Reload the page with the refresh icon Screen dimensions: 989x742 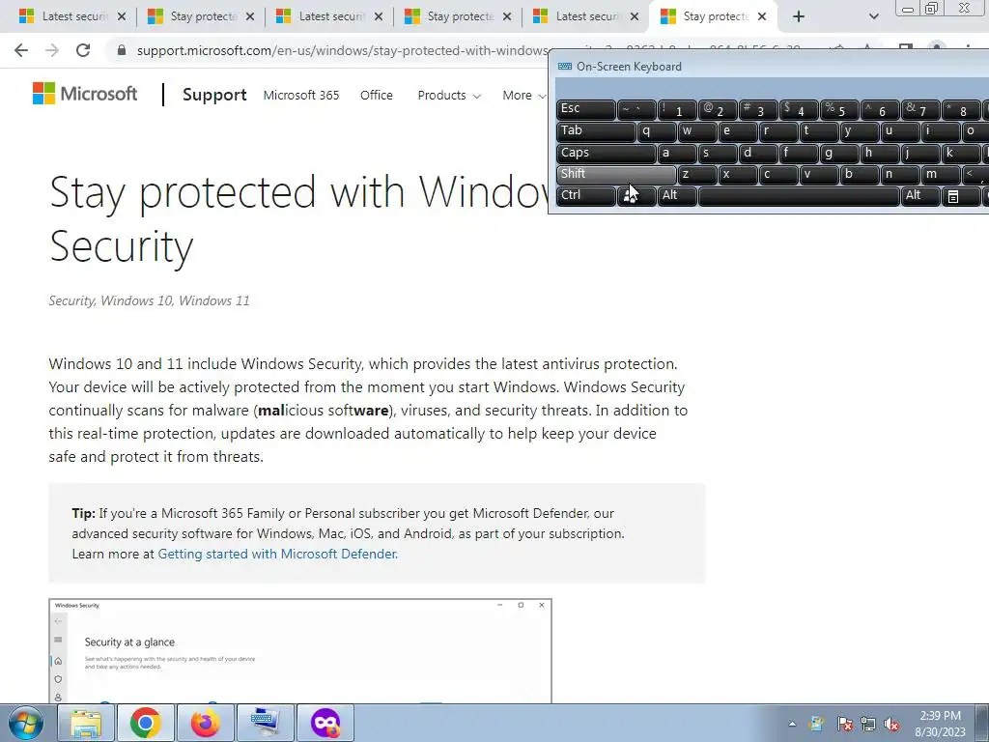click(x=83, y=50)
